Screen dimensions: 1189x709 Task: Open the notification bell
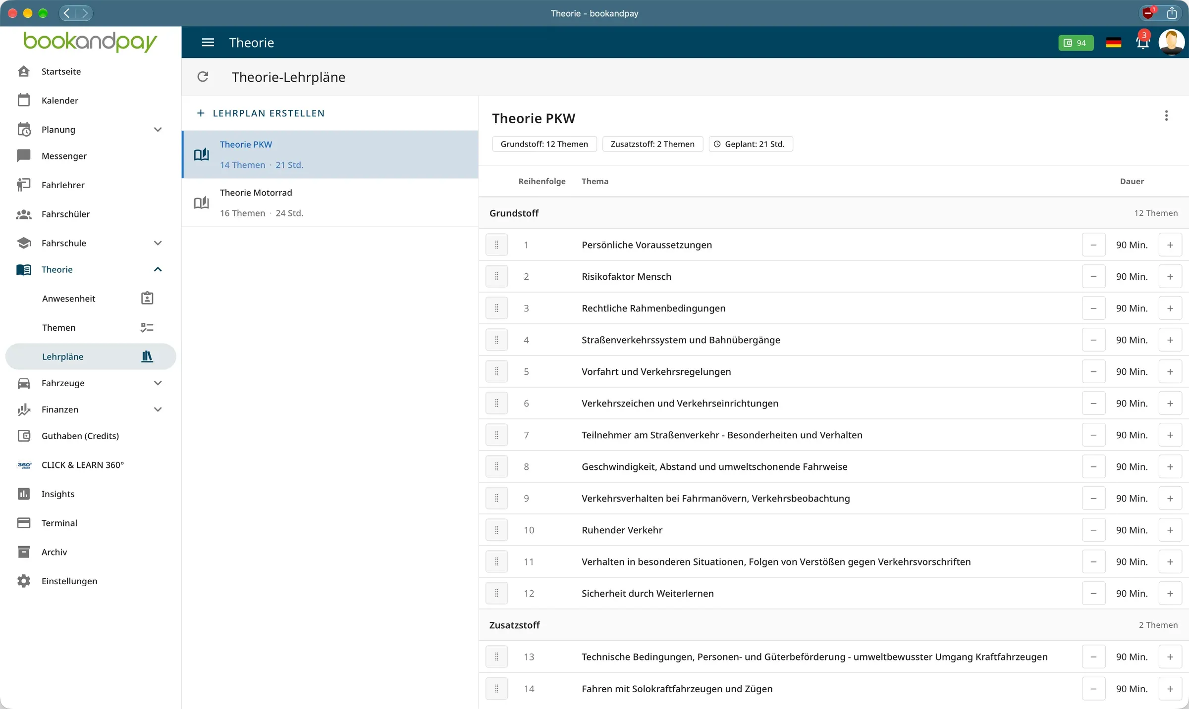pos(1142,42)
